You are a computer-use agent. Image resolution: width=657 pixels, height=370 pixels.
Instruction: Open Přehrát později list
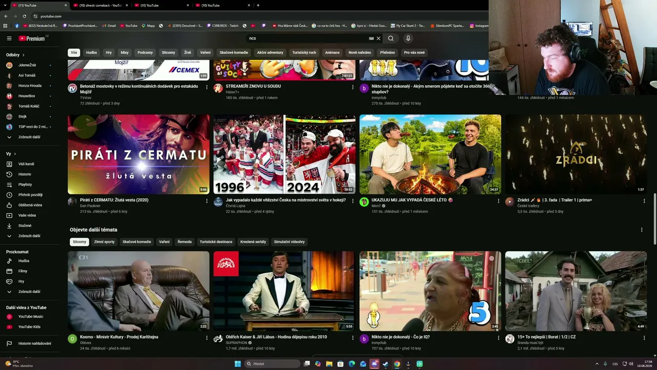click(x=29, y=195)
